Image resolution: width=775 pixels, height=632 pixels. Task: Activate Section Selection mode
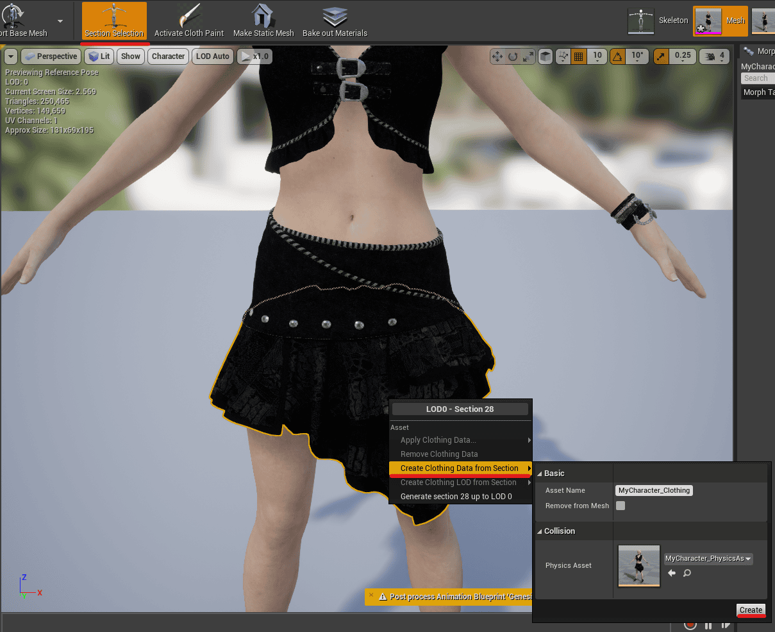pyautogui.click(x=114, y=21)
